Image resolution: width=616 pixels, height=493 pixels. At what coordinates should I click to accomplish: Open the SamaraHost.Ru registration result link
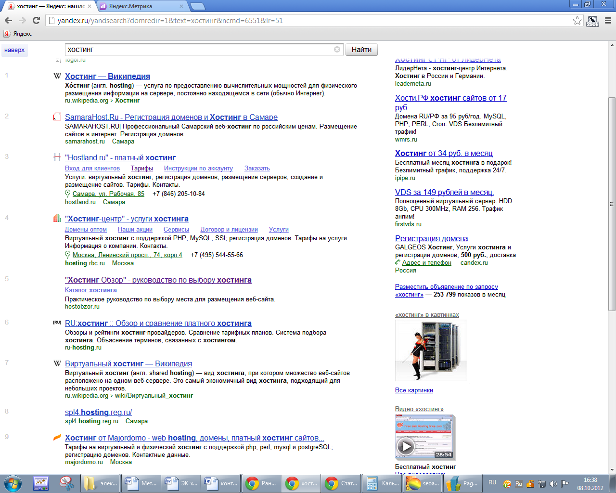171,117
